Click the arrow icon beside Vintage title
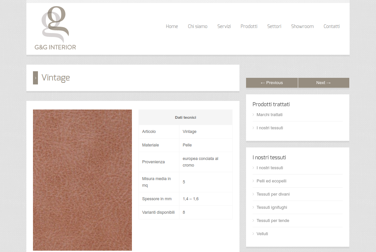 click(x=35, y=78)
